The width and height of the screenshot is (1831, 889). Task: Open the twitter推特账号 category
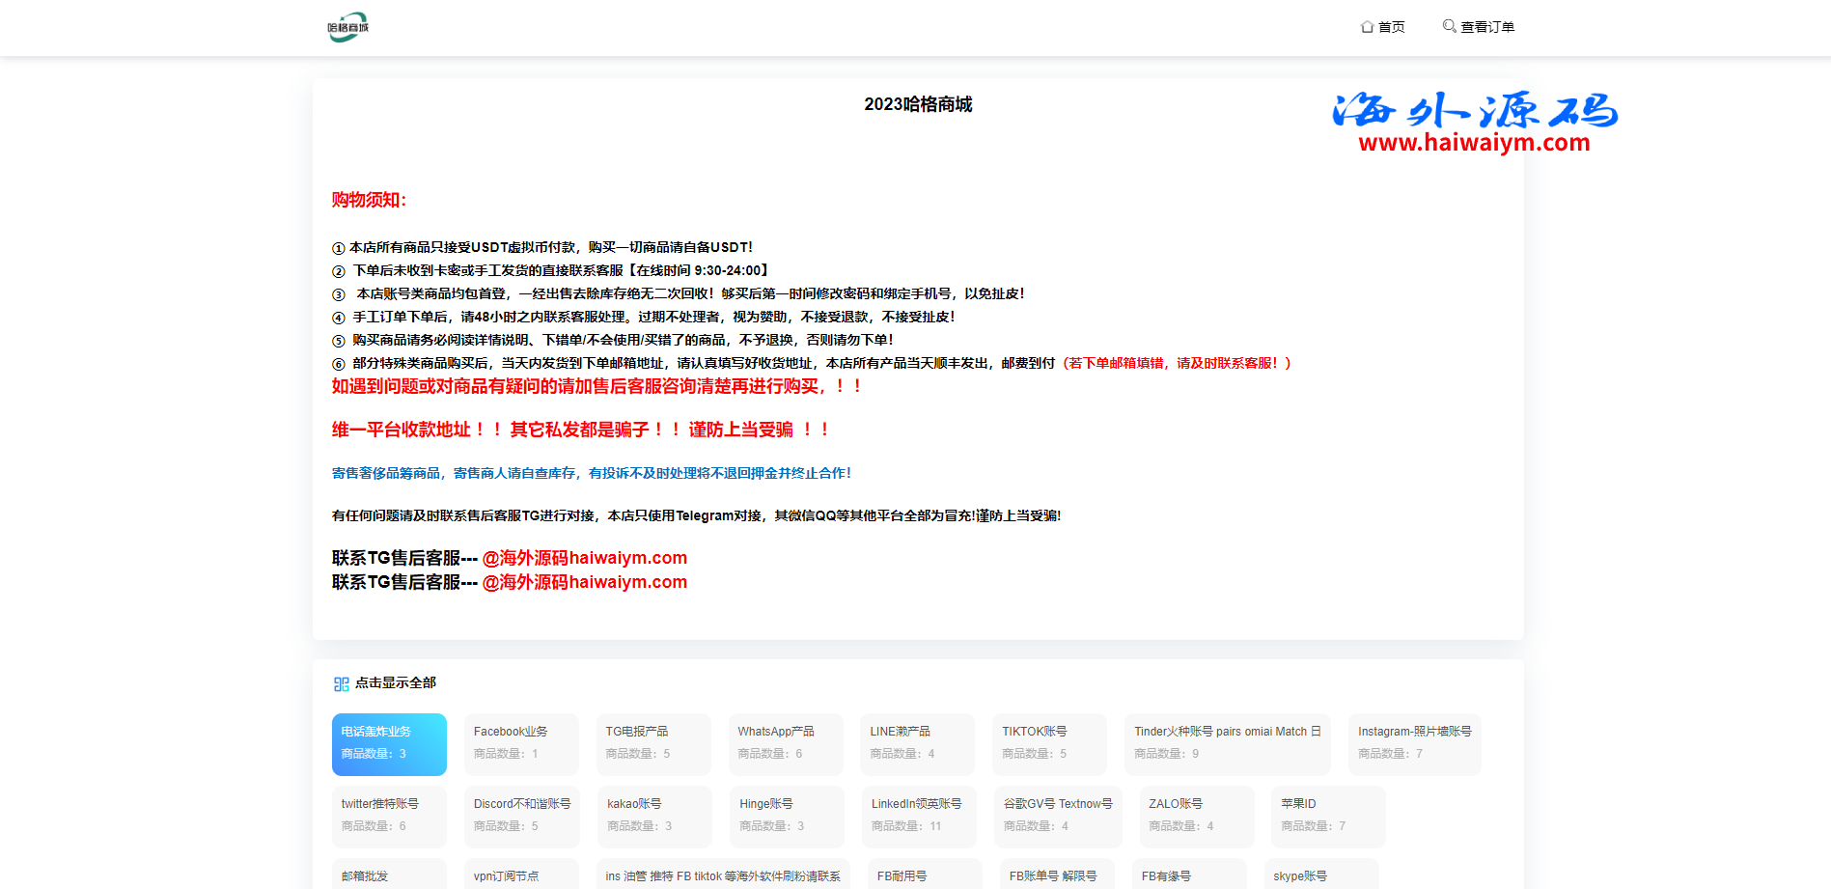coord(389,816)
